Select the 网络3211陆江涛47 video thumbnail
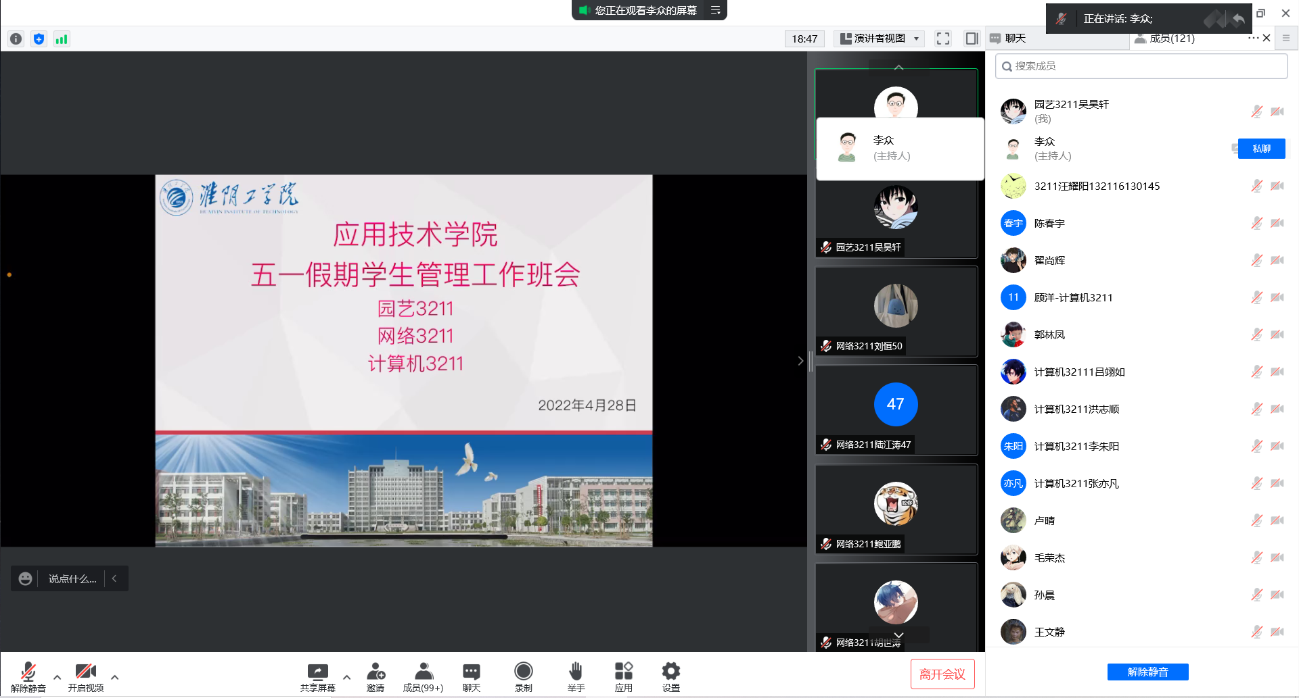This screenshot has height=698, width=1299. [896, 410]
